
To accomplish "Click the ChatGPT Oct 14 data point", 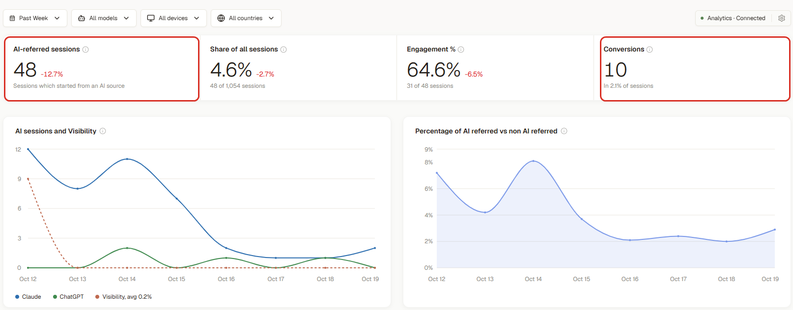I will [127, 248].
